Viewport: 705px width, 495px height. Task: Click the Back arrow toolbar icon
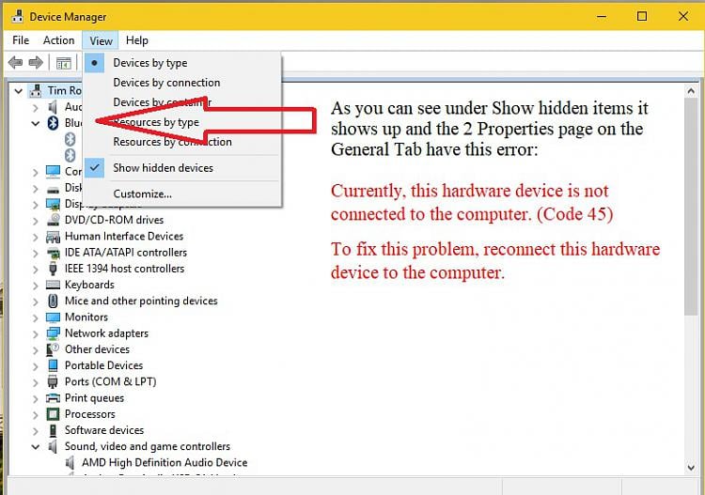click(16, 62)
